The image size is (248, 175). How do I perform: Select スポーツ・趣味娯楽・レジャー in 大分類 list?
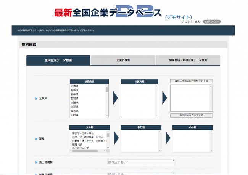(x=89, y=137)
